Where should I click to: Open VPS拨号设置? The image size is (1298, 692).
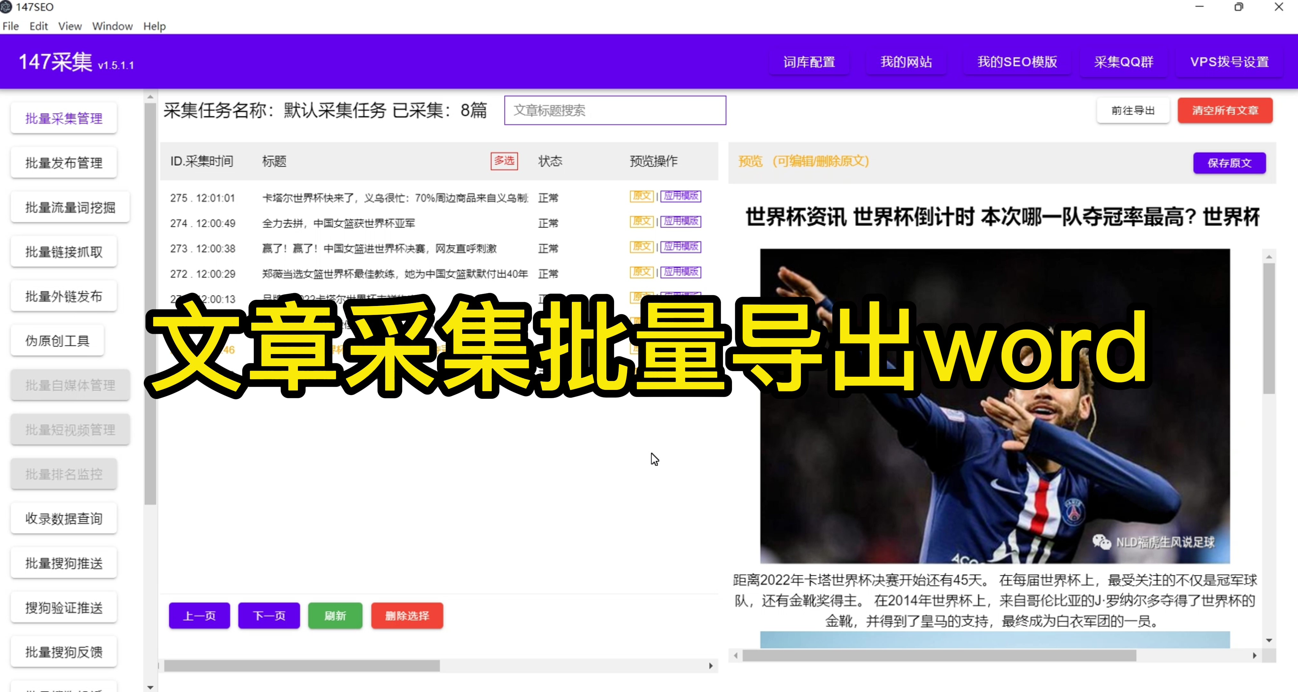[1229, 62]
